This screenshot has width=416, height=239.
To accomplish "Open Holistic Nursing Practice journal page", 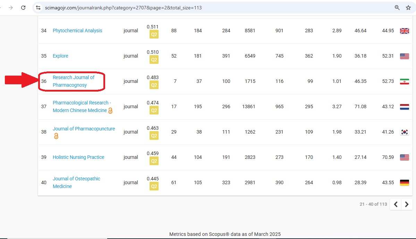I will tap(78, 157).
